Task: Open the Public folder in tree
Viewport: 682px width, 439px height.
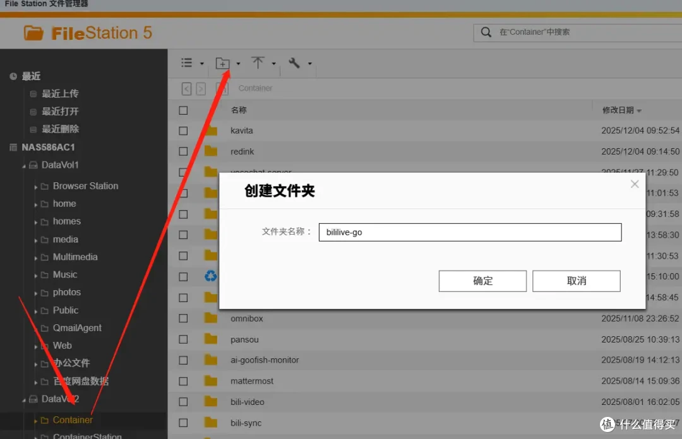Action: [x=65, y=310]
